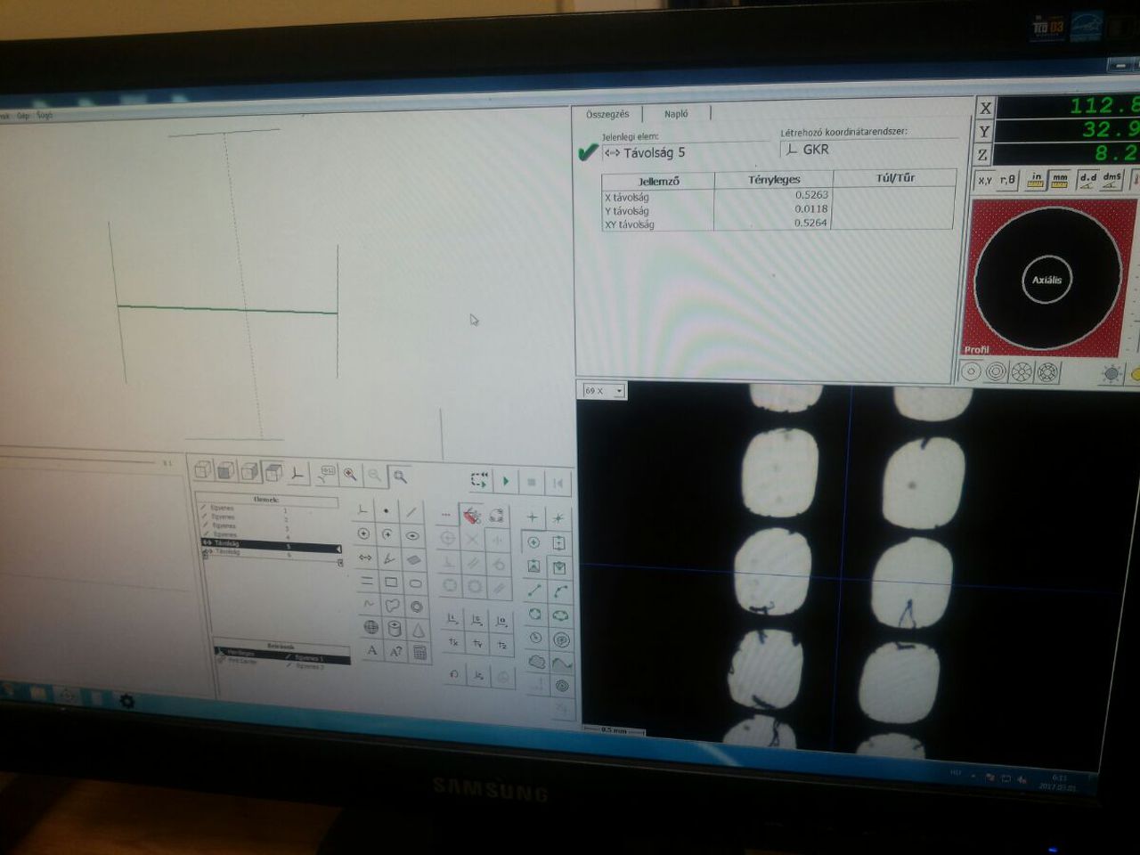The image size is (1140, 855).
Task: Click the light brightness sun icon
Action: coord(1111,373)
